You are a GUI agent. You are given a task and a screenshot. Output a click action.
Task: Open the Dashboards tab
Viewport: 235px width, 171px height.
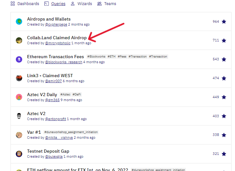(x=25, y=4)
